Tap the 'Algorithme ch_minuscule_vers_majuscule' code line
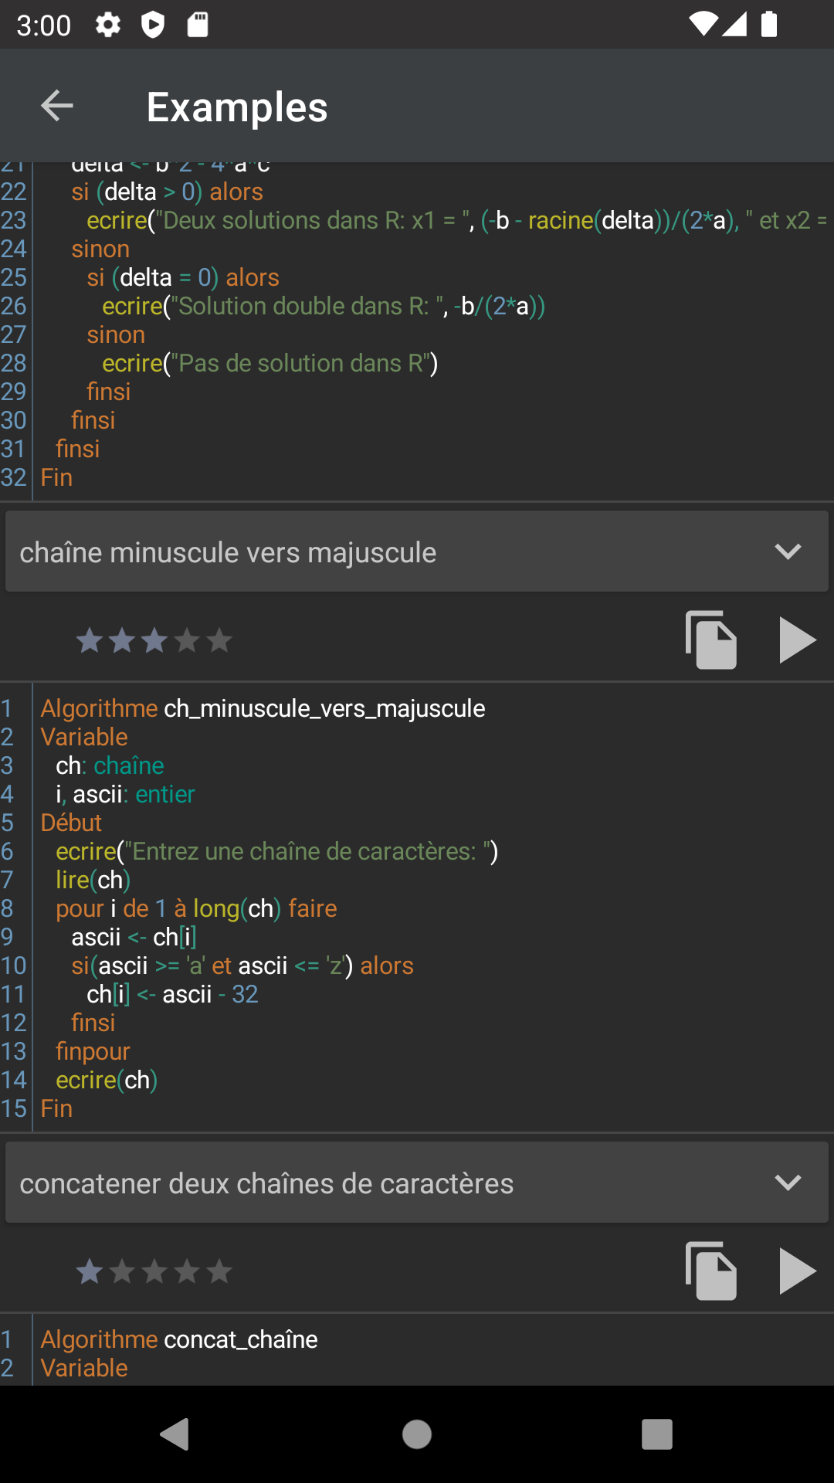Screen dimensions: 834x1483 (x=263, y=708)
